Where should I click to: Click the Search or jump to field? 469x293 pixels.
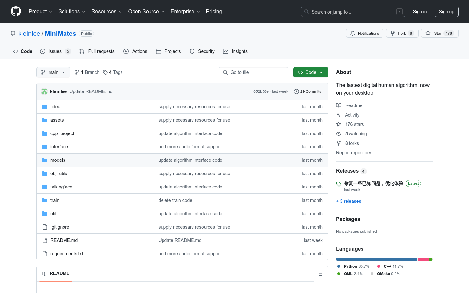[353, 12]
